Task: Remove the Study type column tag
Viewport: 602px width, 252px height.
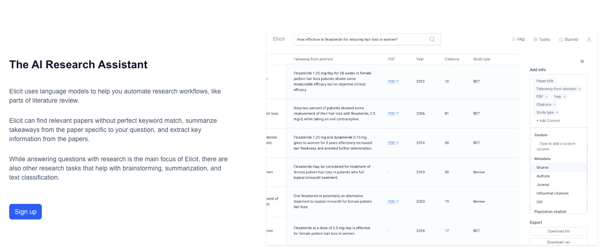Action: tap(557, 112)
